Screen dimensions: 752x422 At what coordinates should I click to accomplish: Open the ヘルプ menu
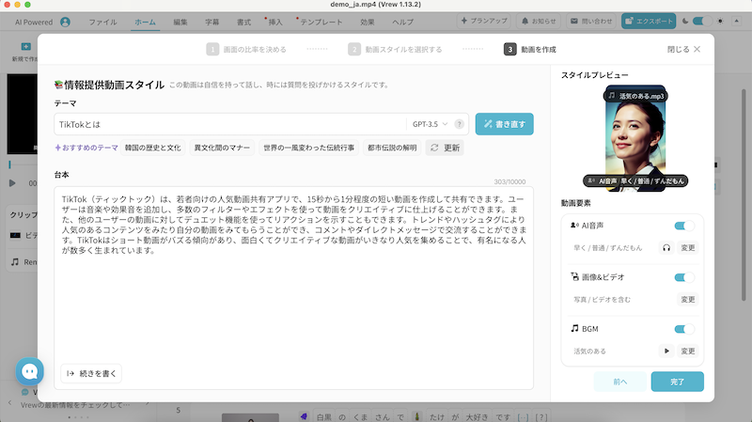pyautogui.click(x=402, y=22)
